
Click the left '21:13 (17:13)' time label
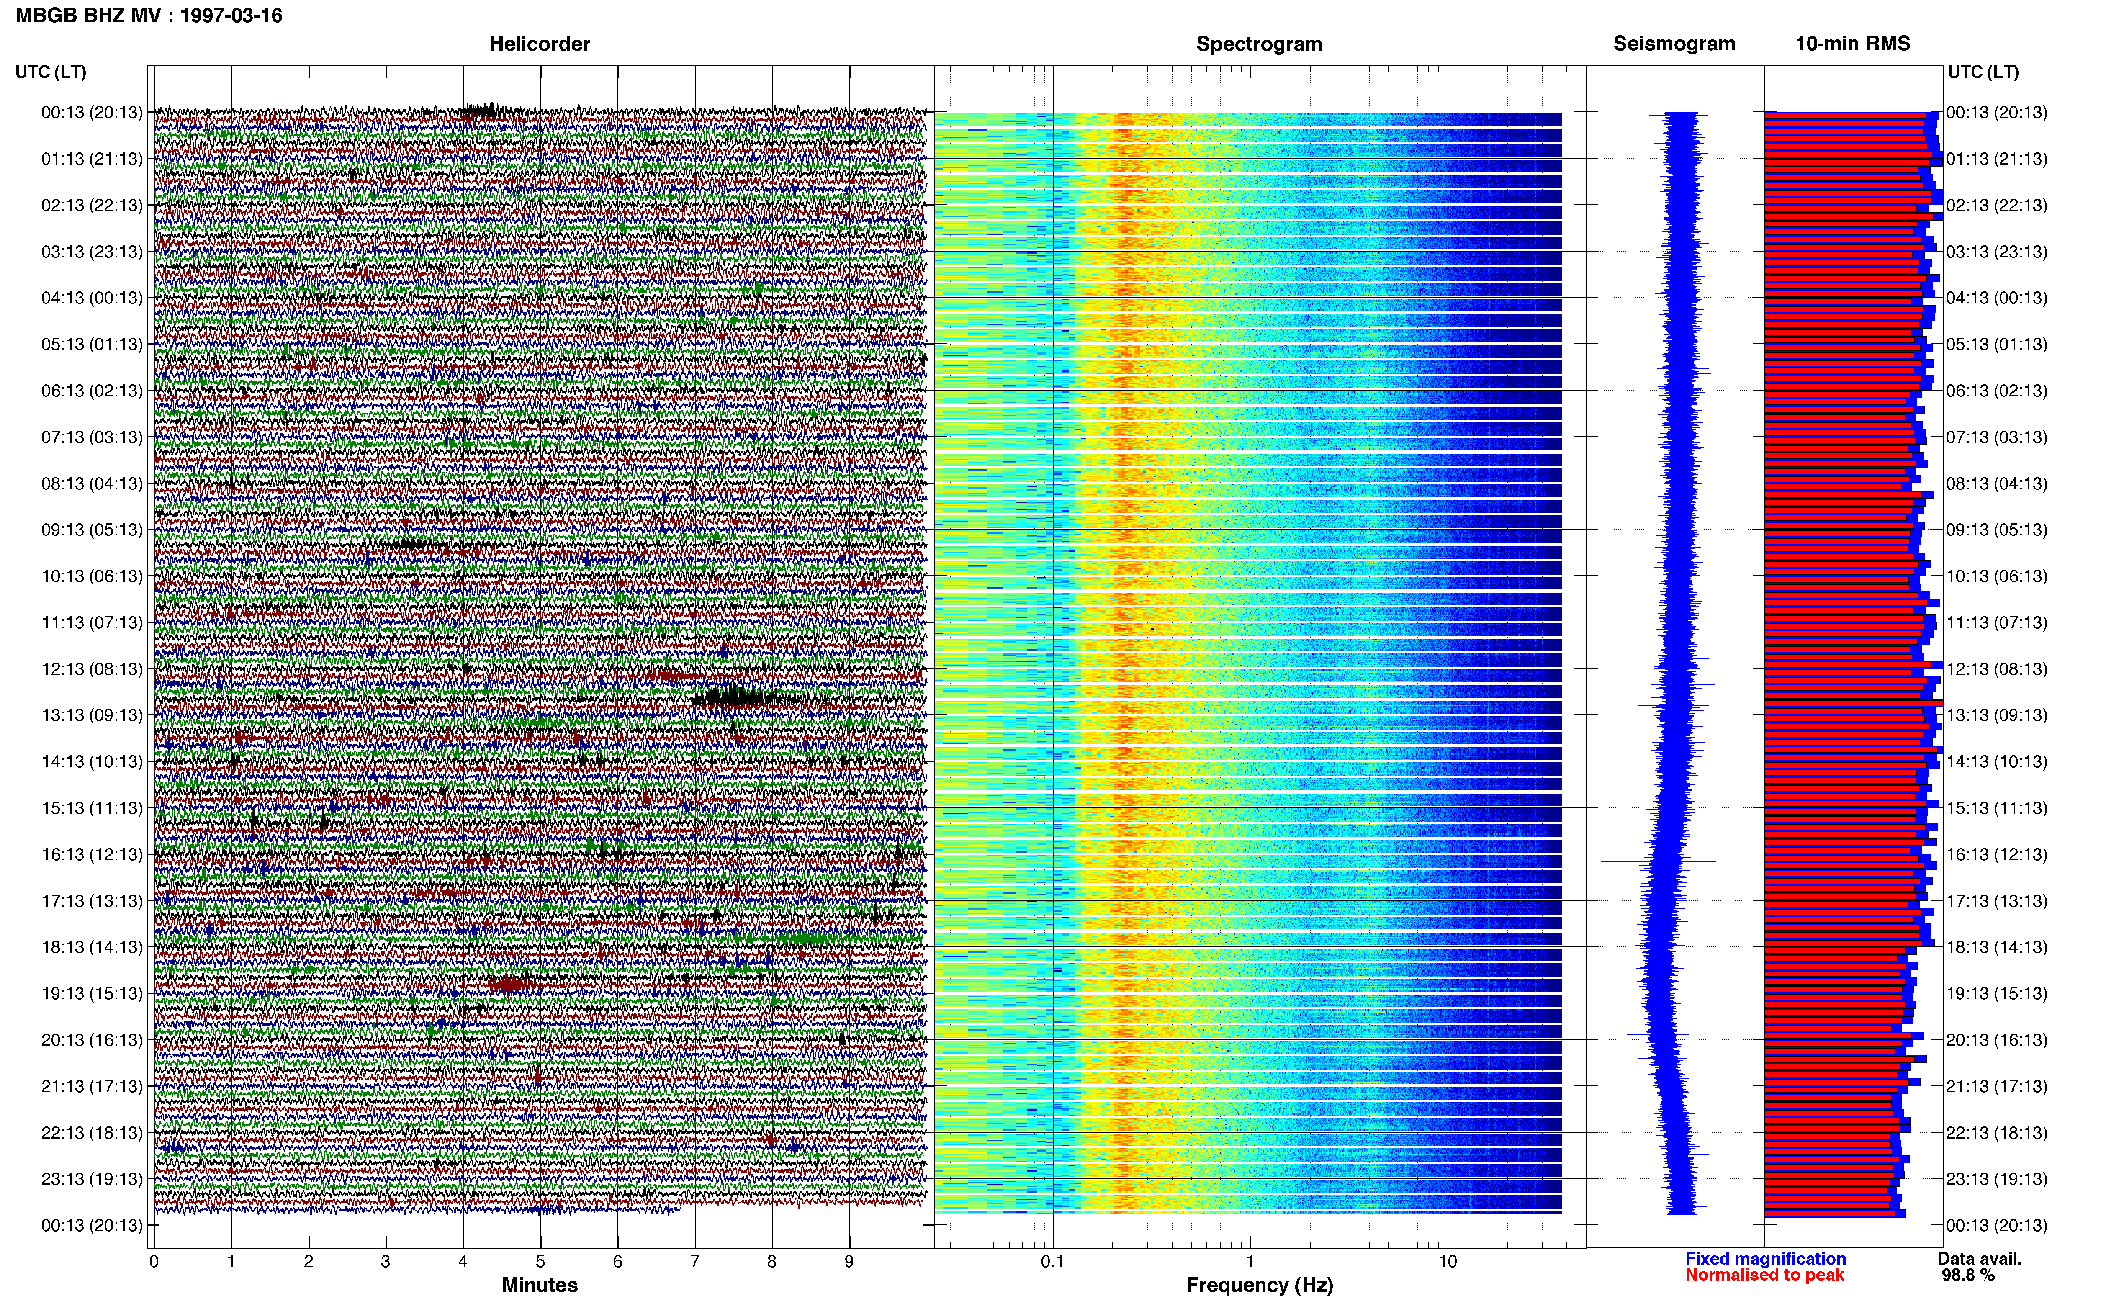91,1086
